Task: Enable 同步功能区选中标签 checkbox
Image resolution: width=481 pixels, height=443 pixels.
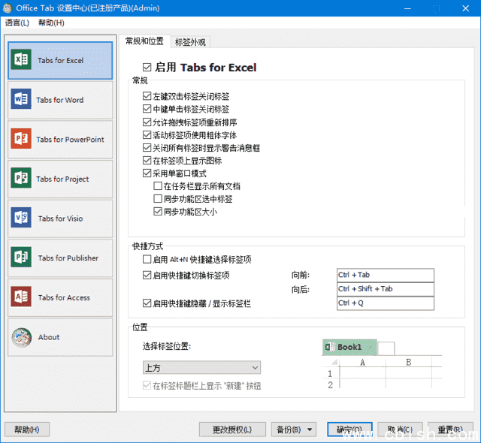Action: click(x=158, y=199)
